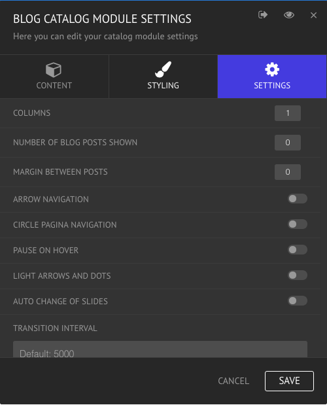Toggle Light Arrows And Dots
Viewport: 327px width, 405px height.
pos(298,275)
